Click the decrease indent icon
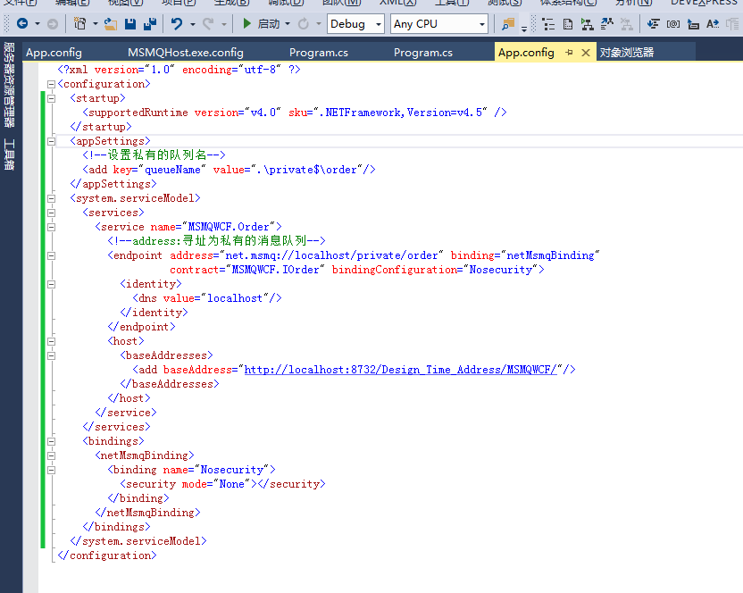 point(654,24)
